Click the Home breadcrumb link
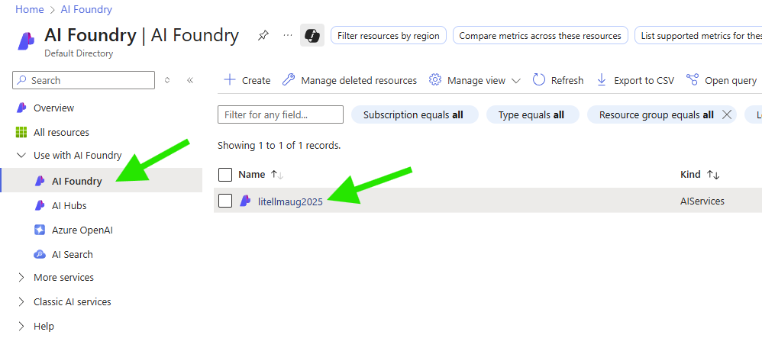 pos(29,9)
